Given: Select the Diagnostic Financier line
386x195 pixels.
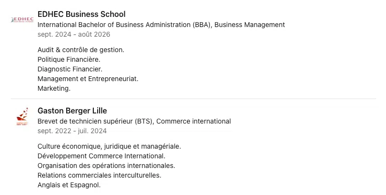Looking at the screenshot, I should (70, 69).
